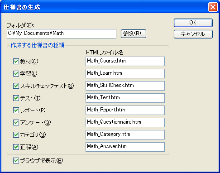Toggle the スキルチェックテスト(S) checkbox

(16, 86)
